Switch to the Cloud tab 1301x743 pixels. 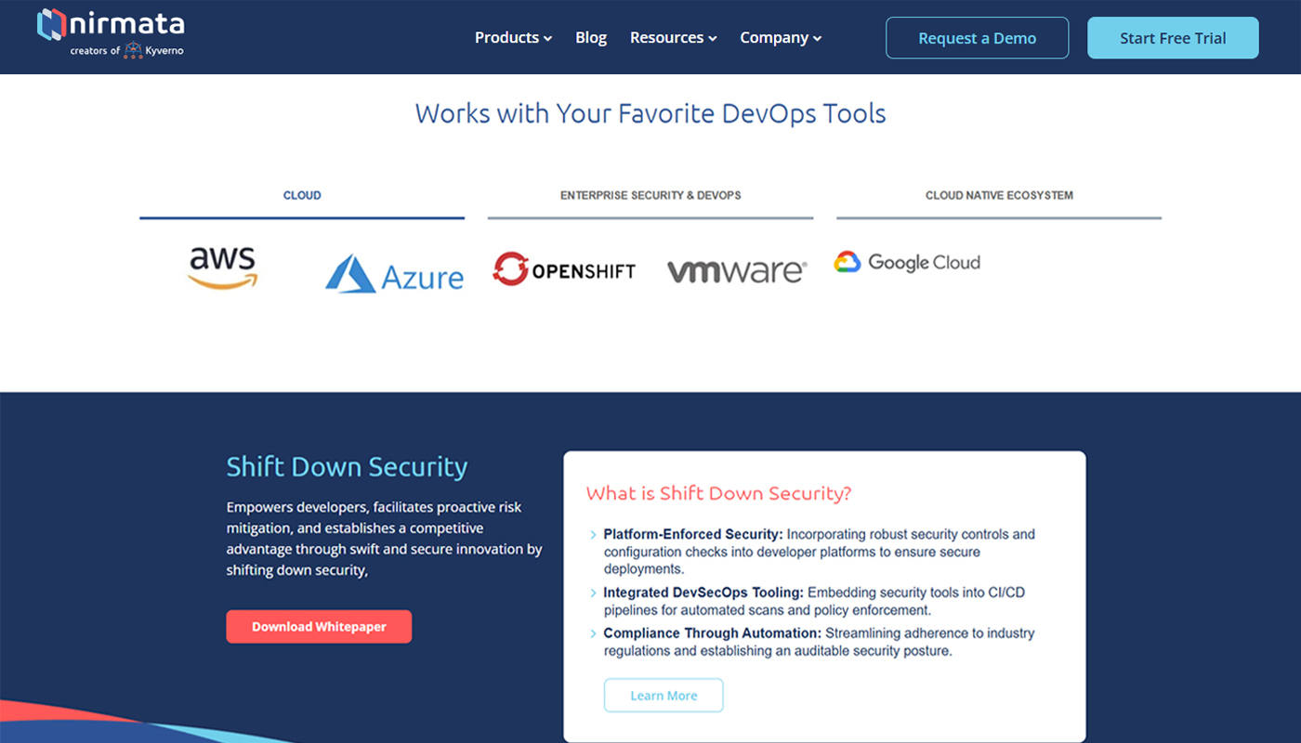coord(302,197)
